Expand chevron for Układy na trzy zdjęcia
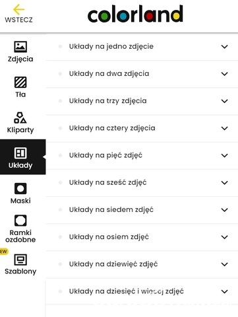This screenshot has height=317, width=238. coord(224,101)
